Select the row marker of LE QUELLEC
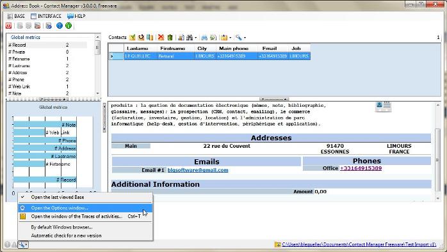Viewport: 447px width, 252px height. point(116,56)
